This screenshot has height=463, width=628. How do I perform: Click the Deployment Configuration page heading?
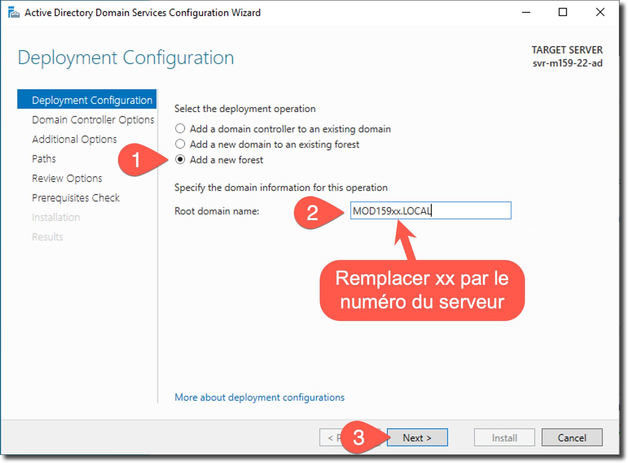coord(126,58)
